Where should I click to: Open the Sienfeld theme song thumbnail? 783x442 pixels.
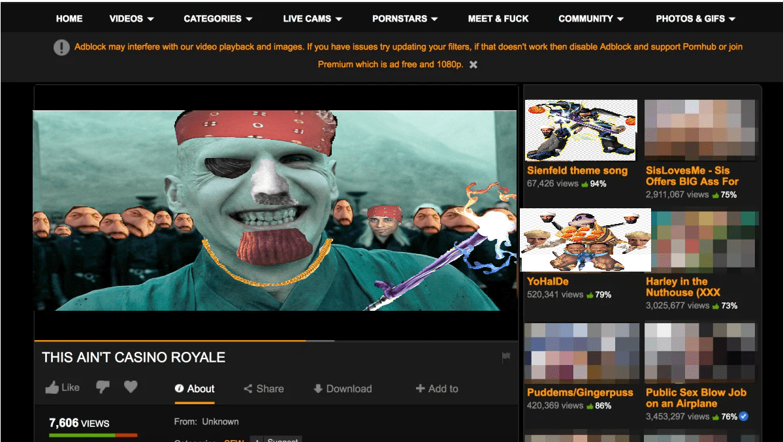click(x=581, y=130)
